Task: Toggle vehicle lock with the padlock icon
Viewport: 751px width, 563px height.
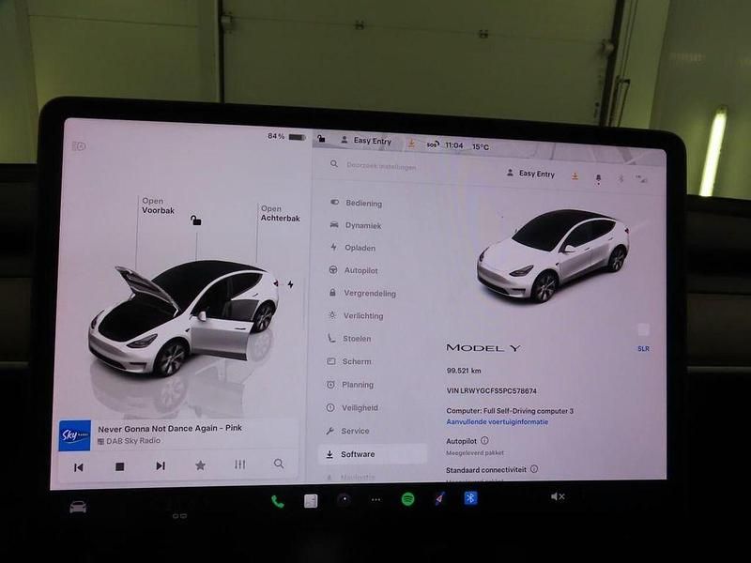Action: tap(194, 218)
